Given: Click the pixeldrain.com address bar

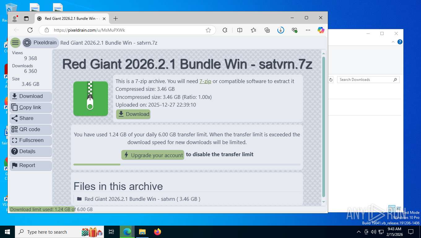Looking at the screenshot, I should tap(127, 30).
